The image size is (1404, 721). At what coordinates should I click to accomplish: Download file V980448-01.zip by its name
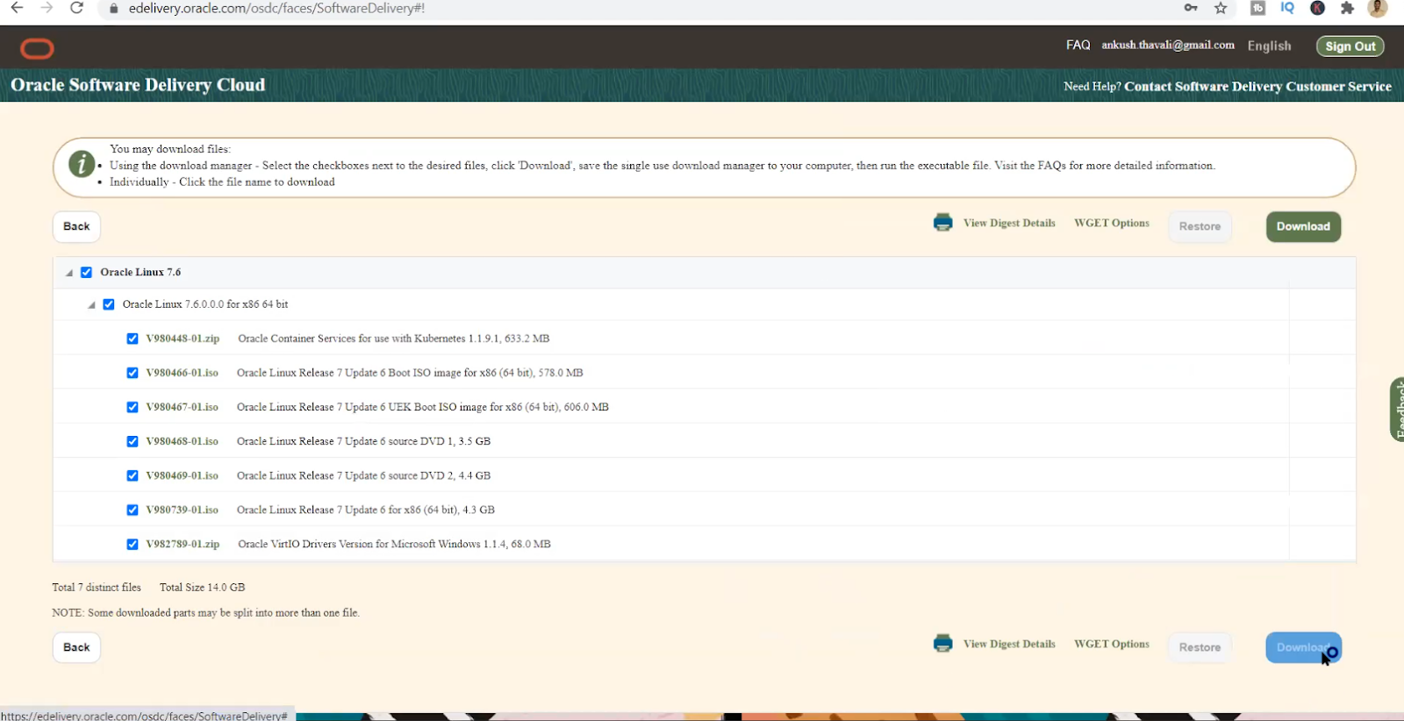click(x=183, y=339)
